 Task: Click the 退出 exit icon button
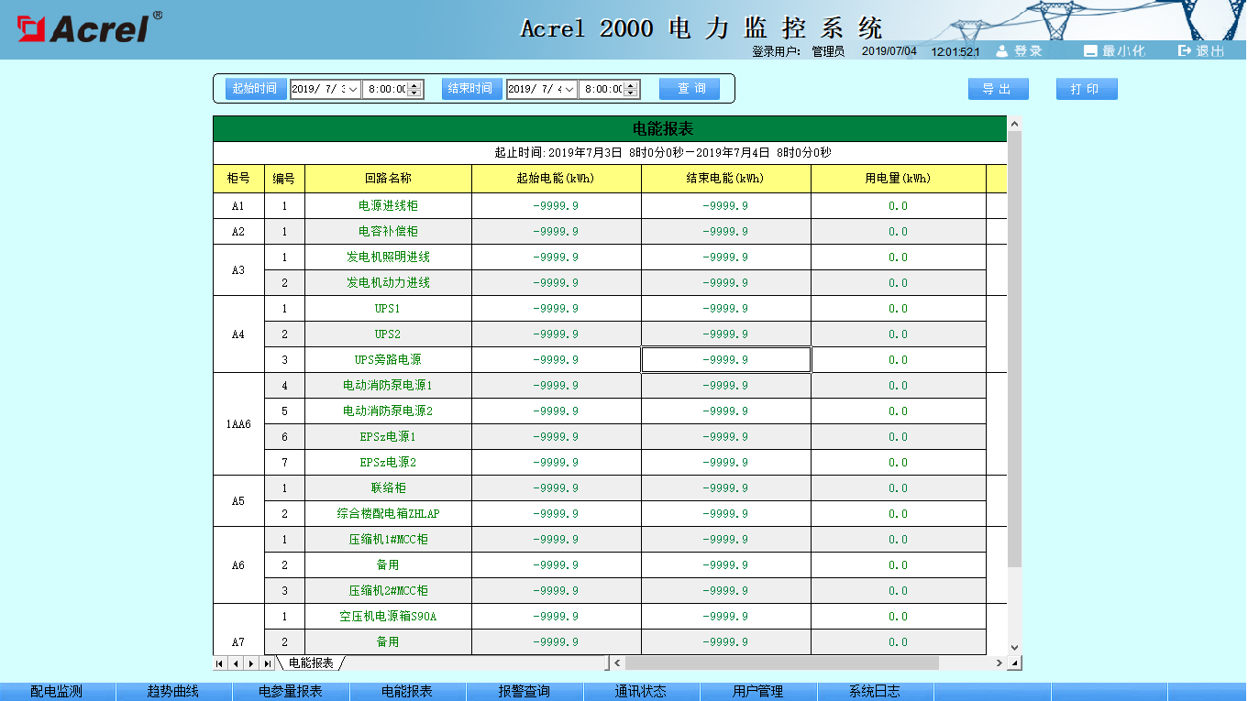[1201, 51]
